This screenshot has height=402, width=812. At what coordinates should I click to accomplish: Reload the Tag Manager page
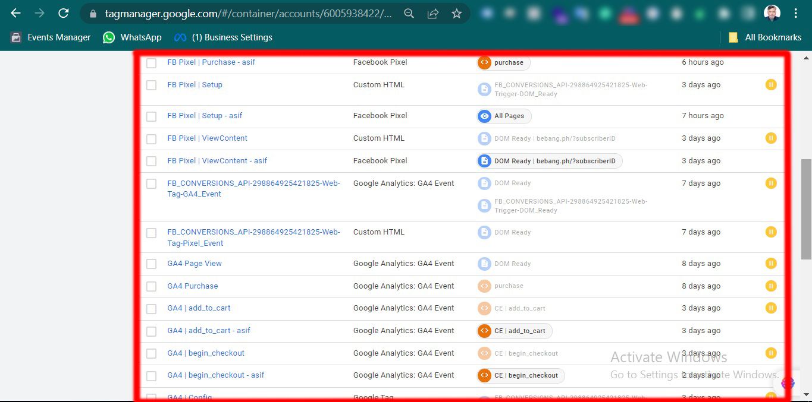tap(63, 13)
